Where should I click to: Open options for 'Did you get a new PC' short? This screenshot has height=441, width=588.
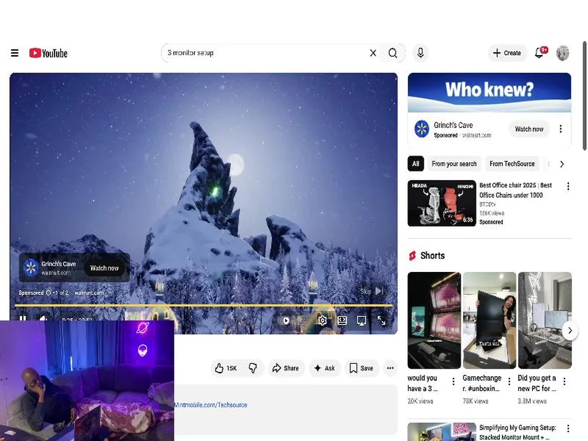coord(564,382)
